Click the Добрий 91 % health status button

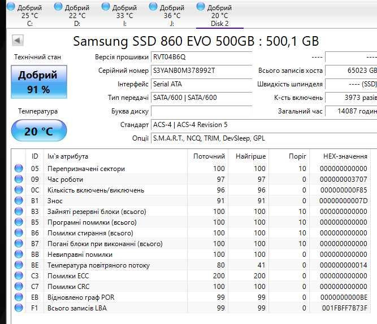click(39, 82)
